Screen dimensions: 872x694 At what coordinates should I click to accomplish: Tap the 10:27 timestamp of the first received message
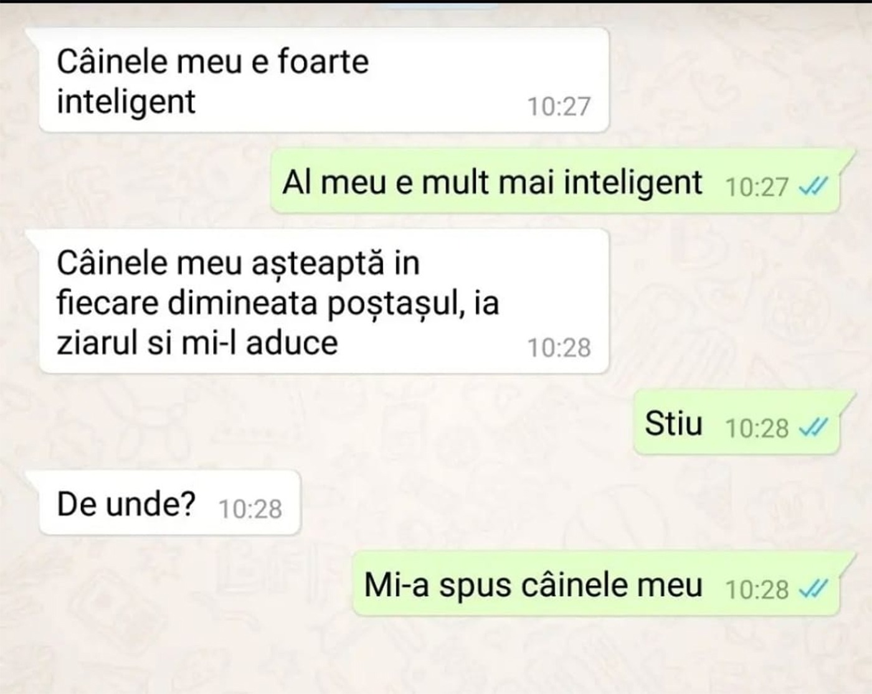tap(559, 106)
